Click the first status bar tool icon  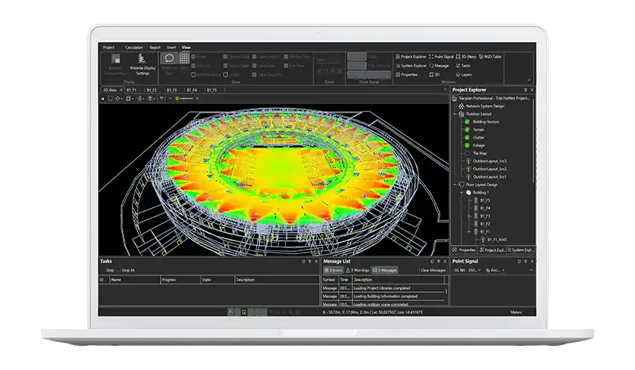(x=231, y=312)
